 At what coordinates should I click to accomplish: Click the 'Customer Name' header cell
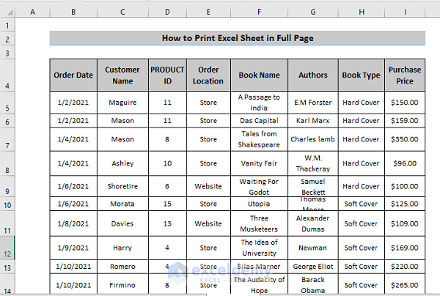click(x=122, y=75)
